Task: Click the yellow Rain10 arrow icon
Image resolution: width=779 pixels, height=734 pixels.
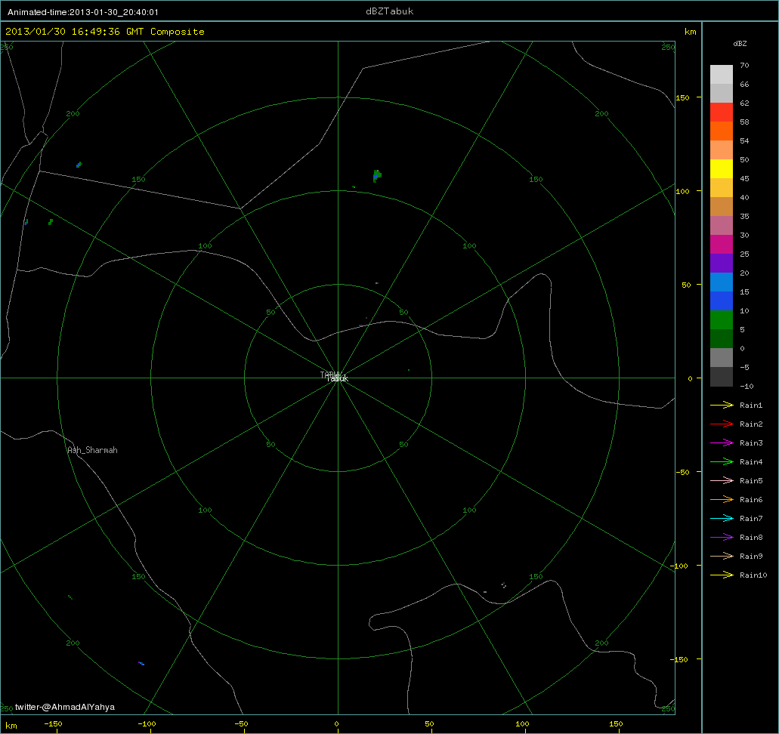Action: pos(722,575)
